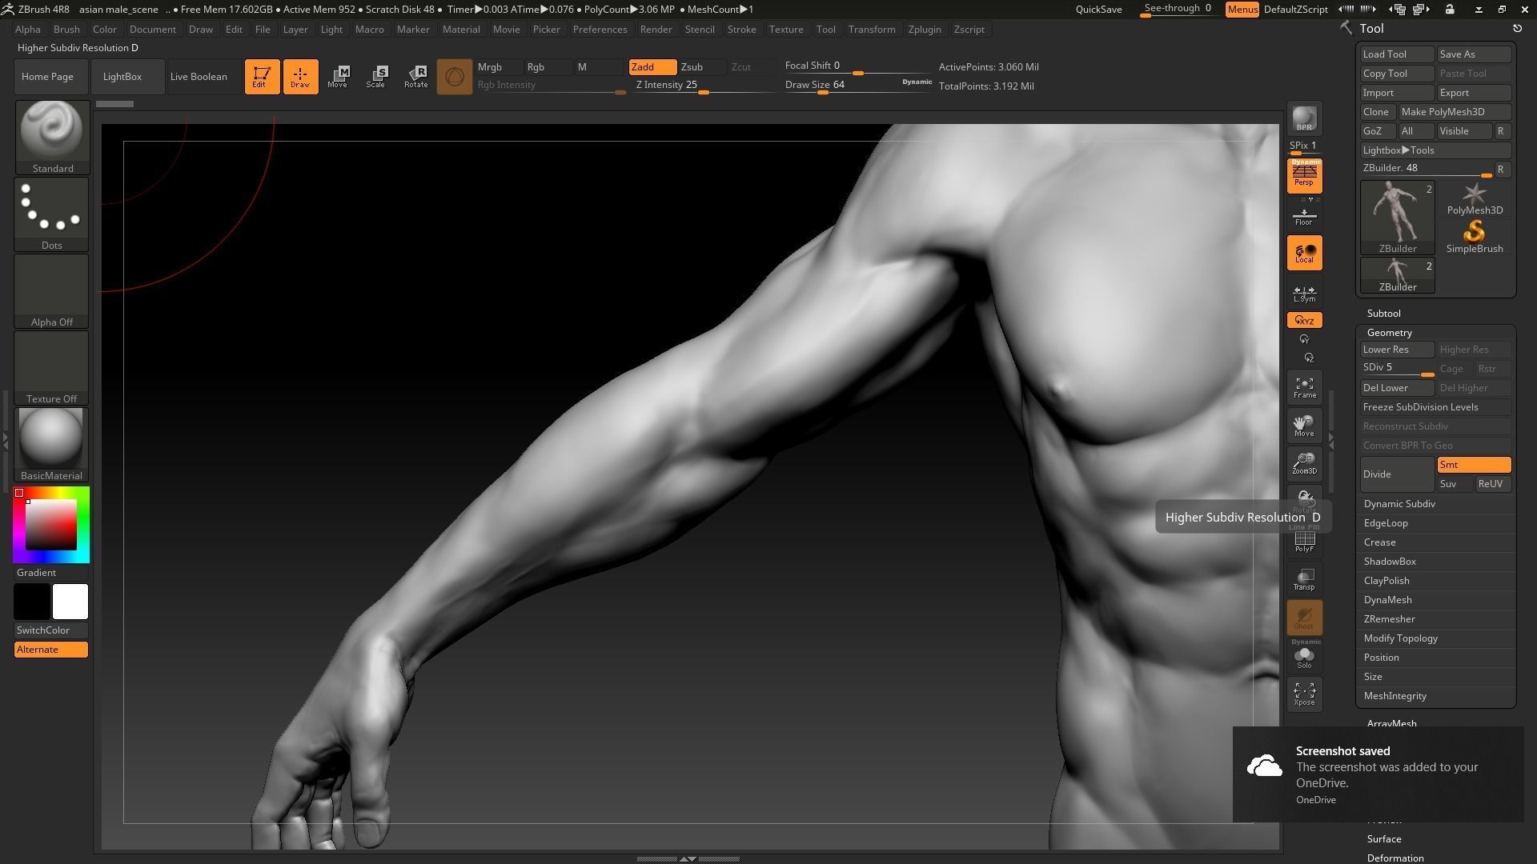Activate the Draw mode button
Viewport: 1537px width, 864px height.
pyautogui.click(x=300, y=77)
